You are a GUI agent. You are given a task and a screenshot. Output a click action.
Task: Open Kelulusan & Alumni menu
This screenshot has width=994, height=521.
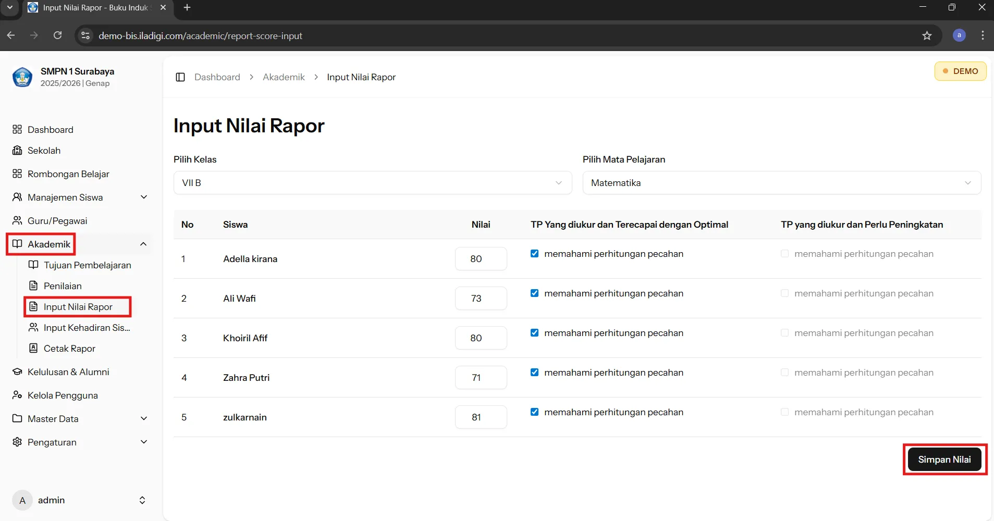coord(68,372)
